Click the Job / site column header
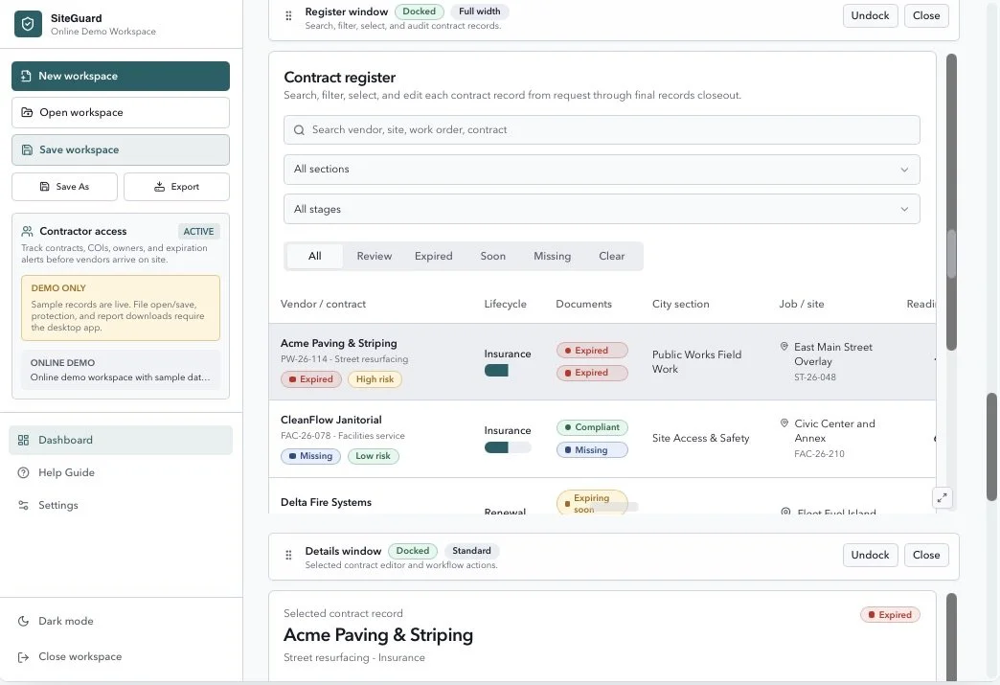Screen dimensions: 1000x685 [802, 305]
